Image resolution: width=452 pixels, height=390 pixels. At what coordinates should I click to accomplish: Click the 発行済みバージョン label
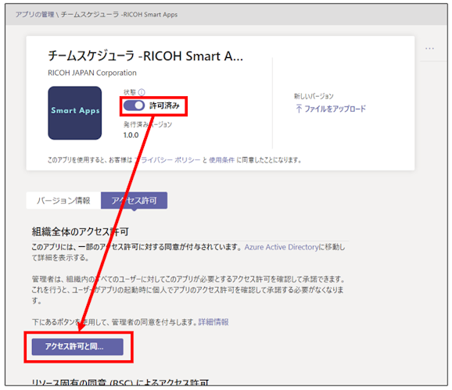[x=148, y=124]
